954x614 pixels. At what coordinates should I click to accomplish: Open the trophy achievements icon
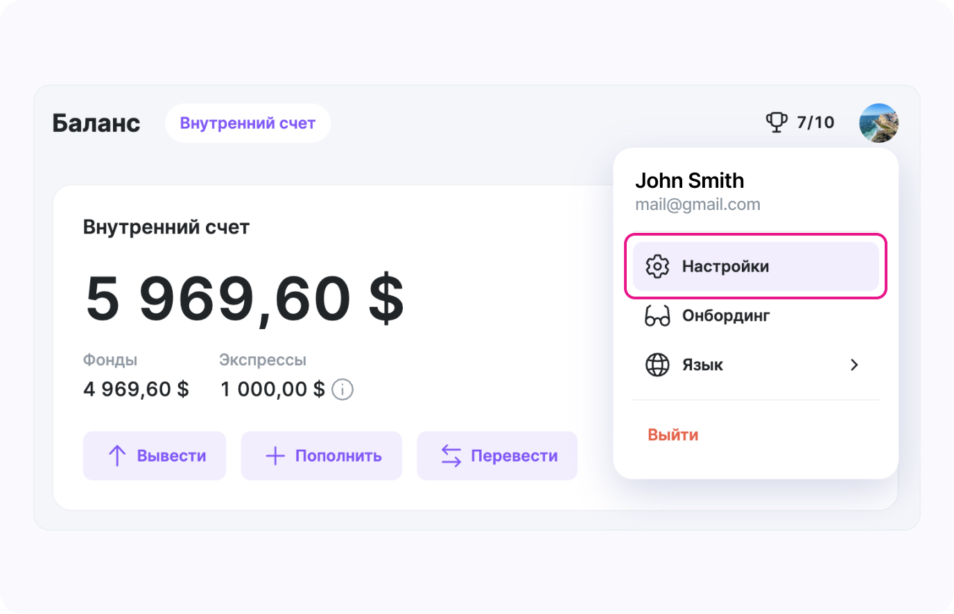tap(777, 123)
